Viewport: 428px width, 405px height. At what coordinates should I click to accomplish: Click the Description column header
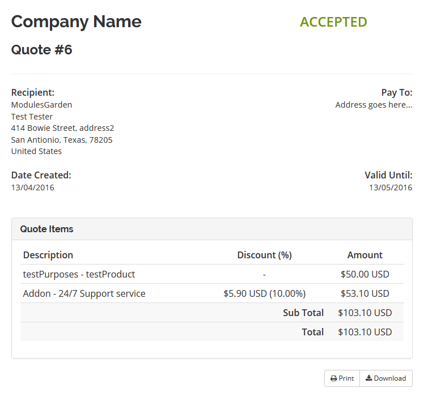48,255
